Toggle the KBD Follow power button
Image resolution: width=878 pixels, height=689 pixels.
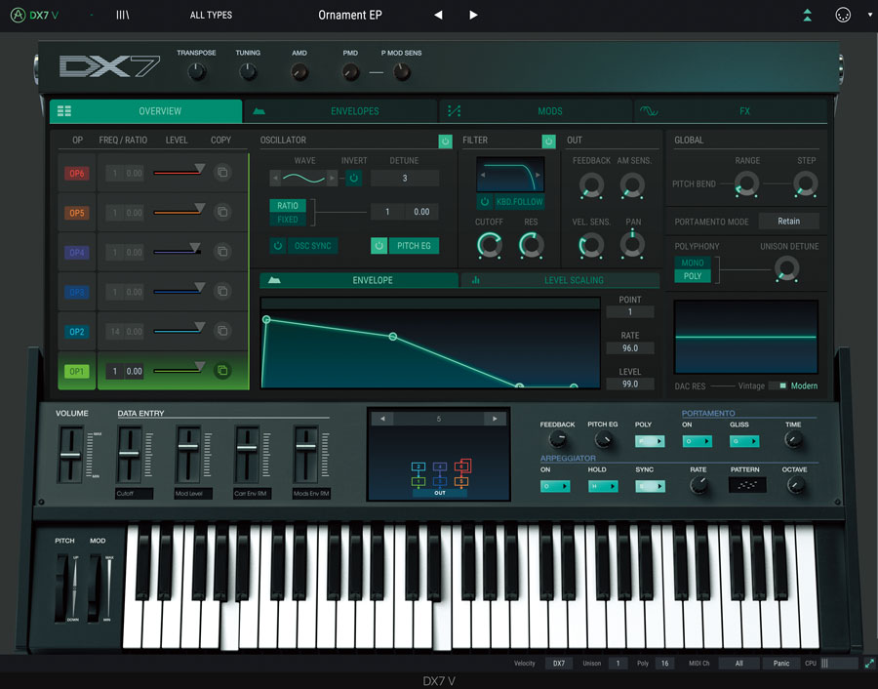click(x=485, y=202)
